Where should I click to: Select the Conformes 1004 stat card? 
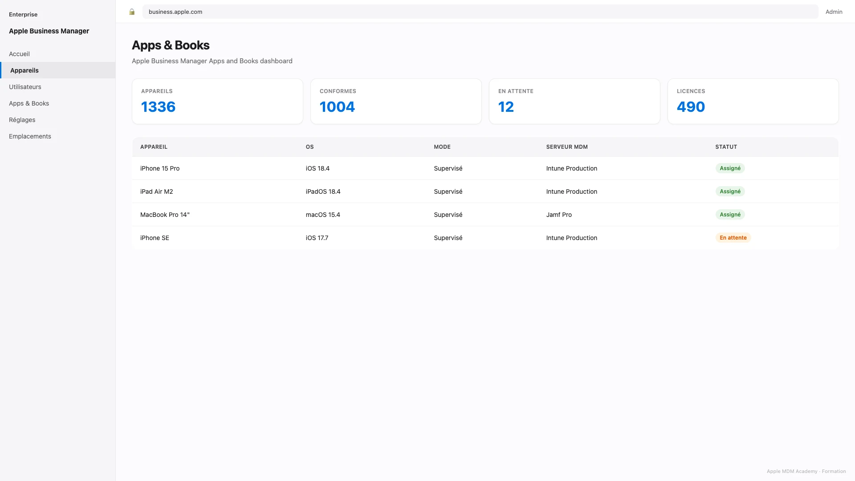[x=396, y=102]
